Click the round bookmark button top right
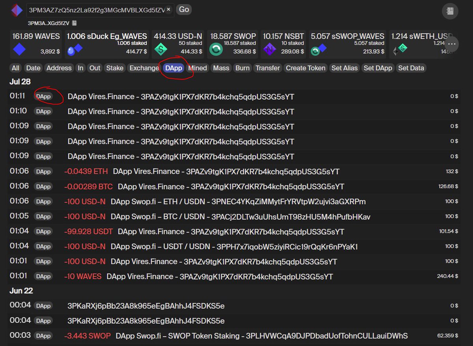473x346 pixels. coord(450,11)
